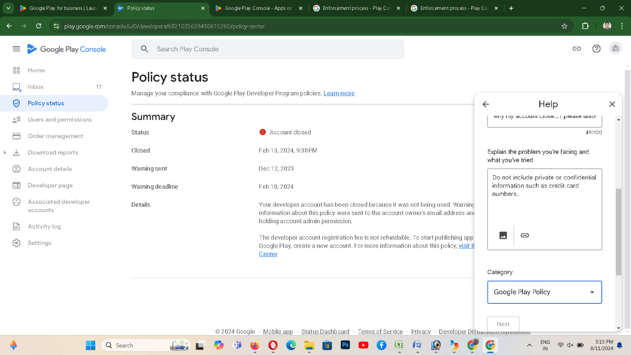Expand Download reports arrow
The image size is (631, 355).
pos(5,153)
